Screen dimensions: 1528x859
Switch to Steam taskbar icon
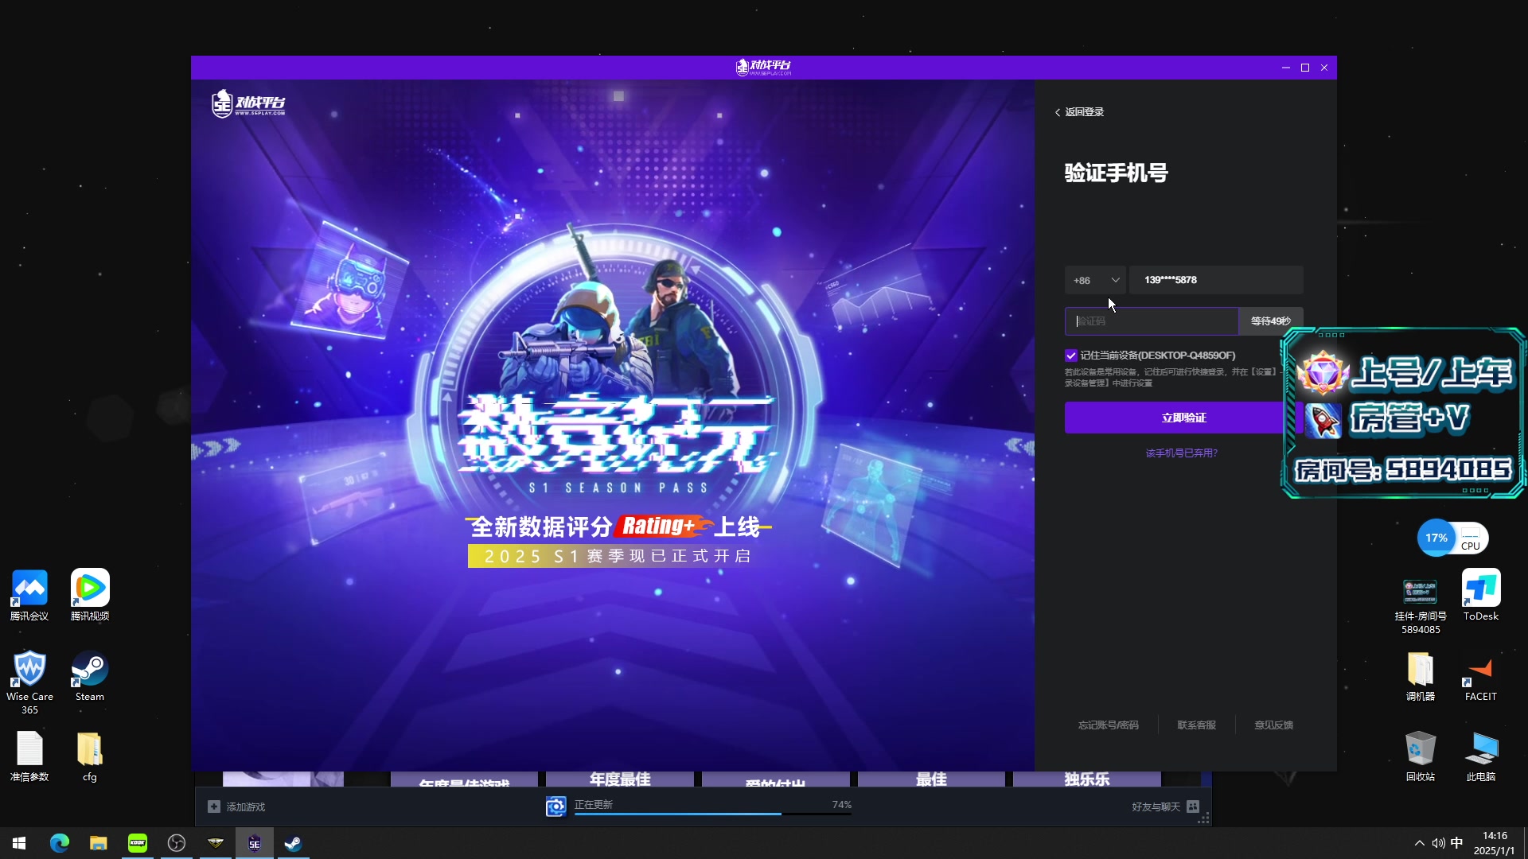pos(294,843)
